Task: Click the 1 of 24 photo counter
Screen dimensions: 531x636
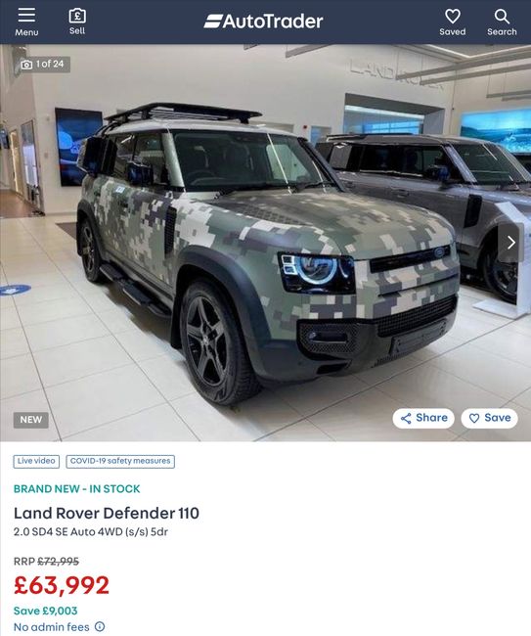Action: (50, 64)
